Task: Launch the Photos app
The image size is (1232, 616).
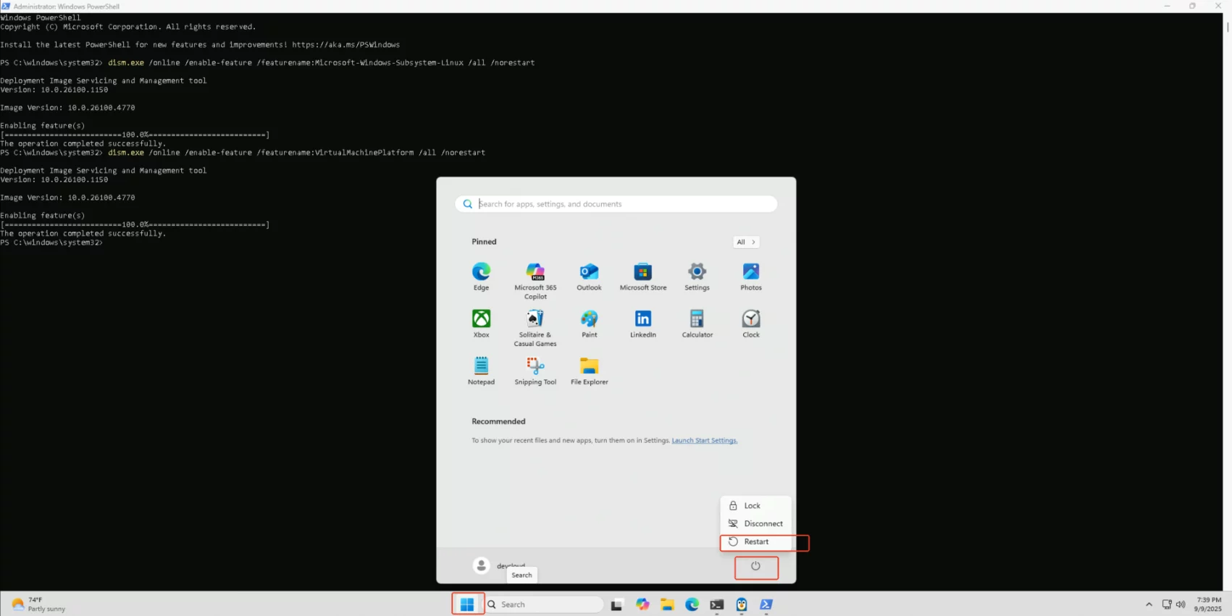Action: point(751,277)
